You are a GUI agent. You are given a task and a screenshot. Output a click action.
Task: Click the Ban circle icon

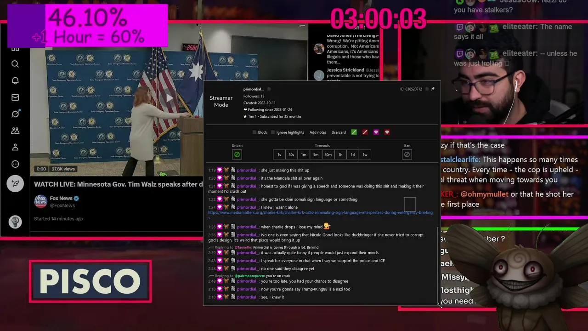pyautogui.click(x=407, y=154)
